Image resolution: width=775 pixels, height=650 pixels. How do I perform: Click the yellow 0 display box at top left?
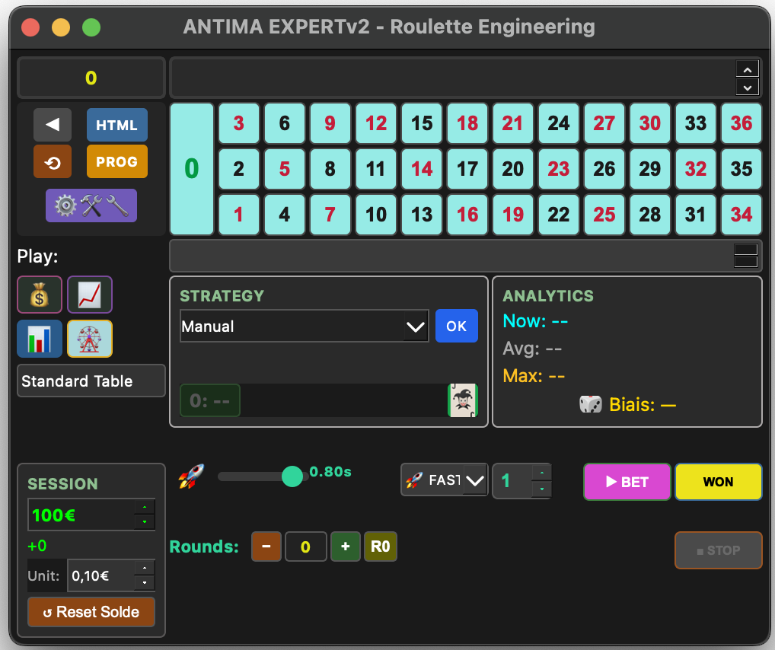pyautogui.click(x=91, y=78)
